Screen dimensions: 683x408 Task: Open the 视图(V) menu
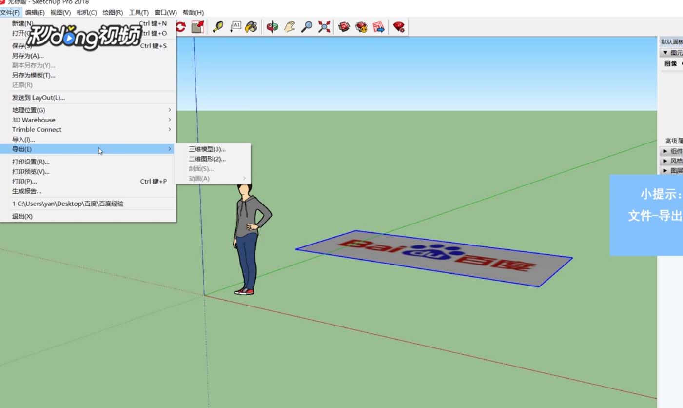[60, 12]
